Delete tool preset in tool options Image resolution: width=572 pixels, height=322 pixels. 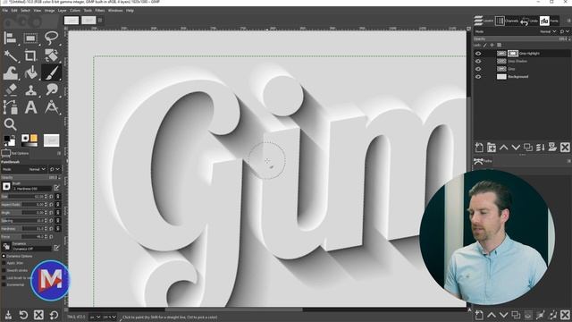[38, 315]
